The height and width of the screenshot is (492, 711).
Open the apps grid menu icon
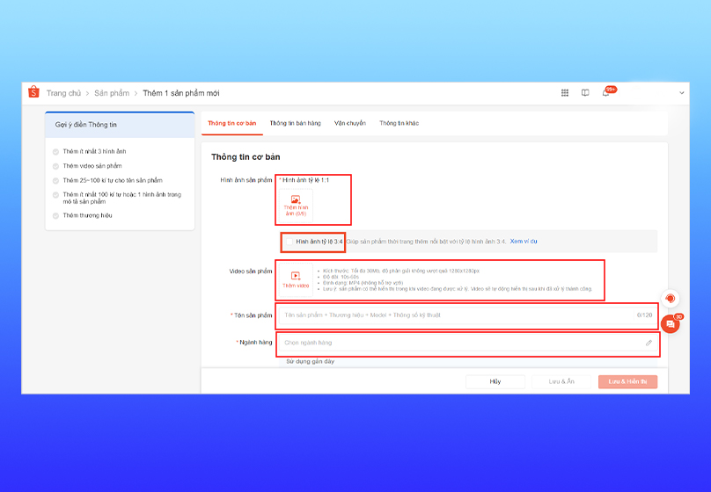pyautogui.click(x=565, y=92)
